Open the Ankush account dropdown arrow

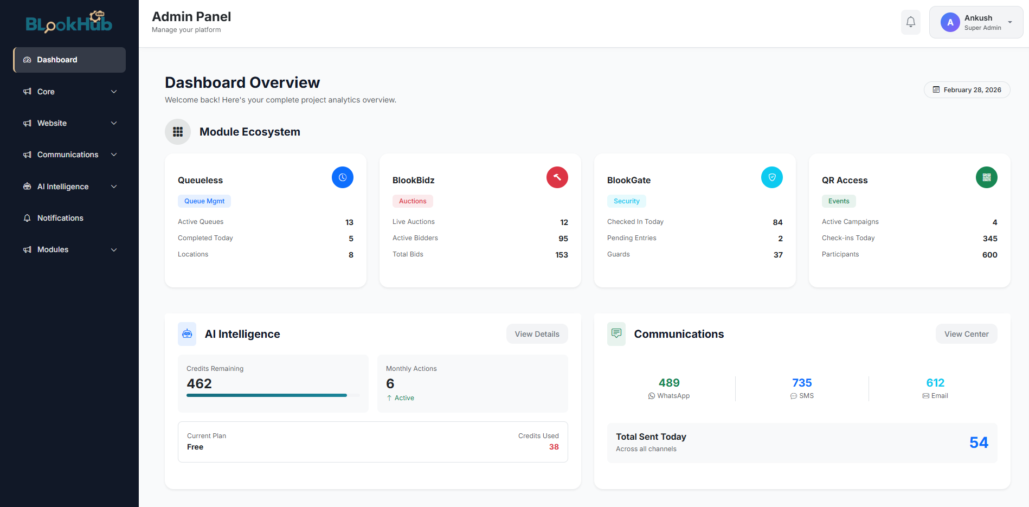(x=1010, y=22)
